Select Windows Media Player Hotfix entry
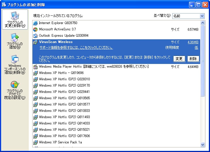This screenshot has height=152, width=210. click(116, 67)
